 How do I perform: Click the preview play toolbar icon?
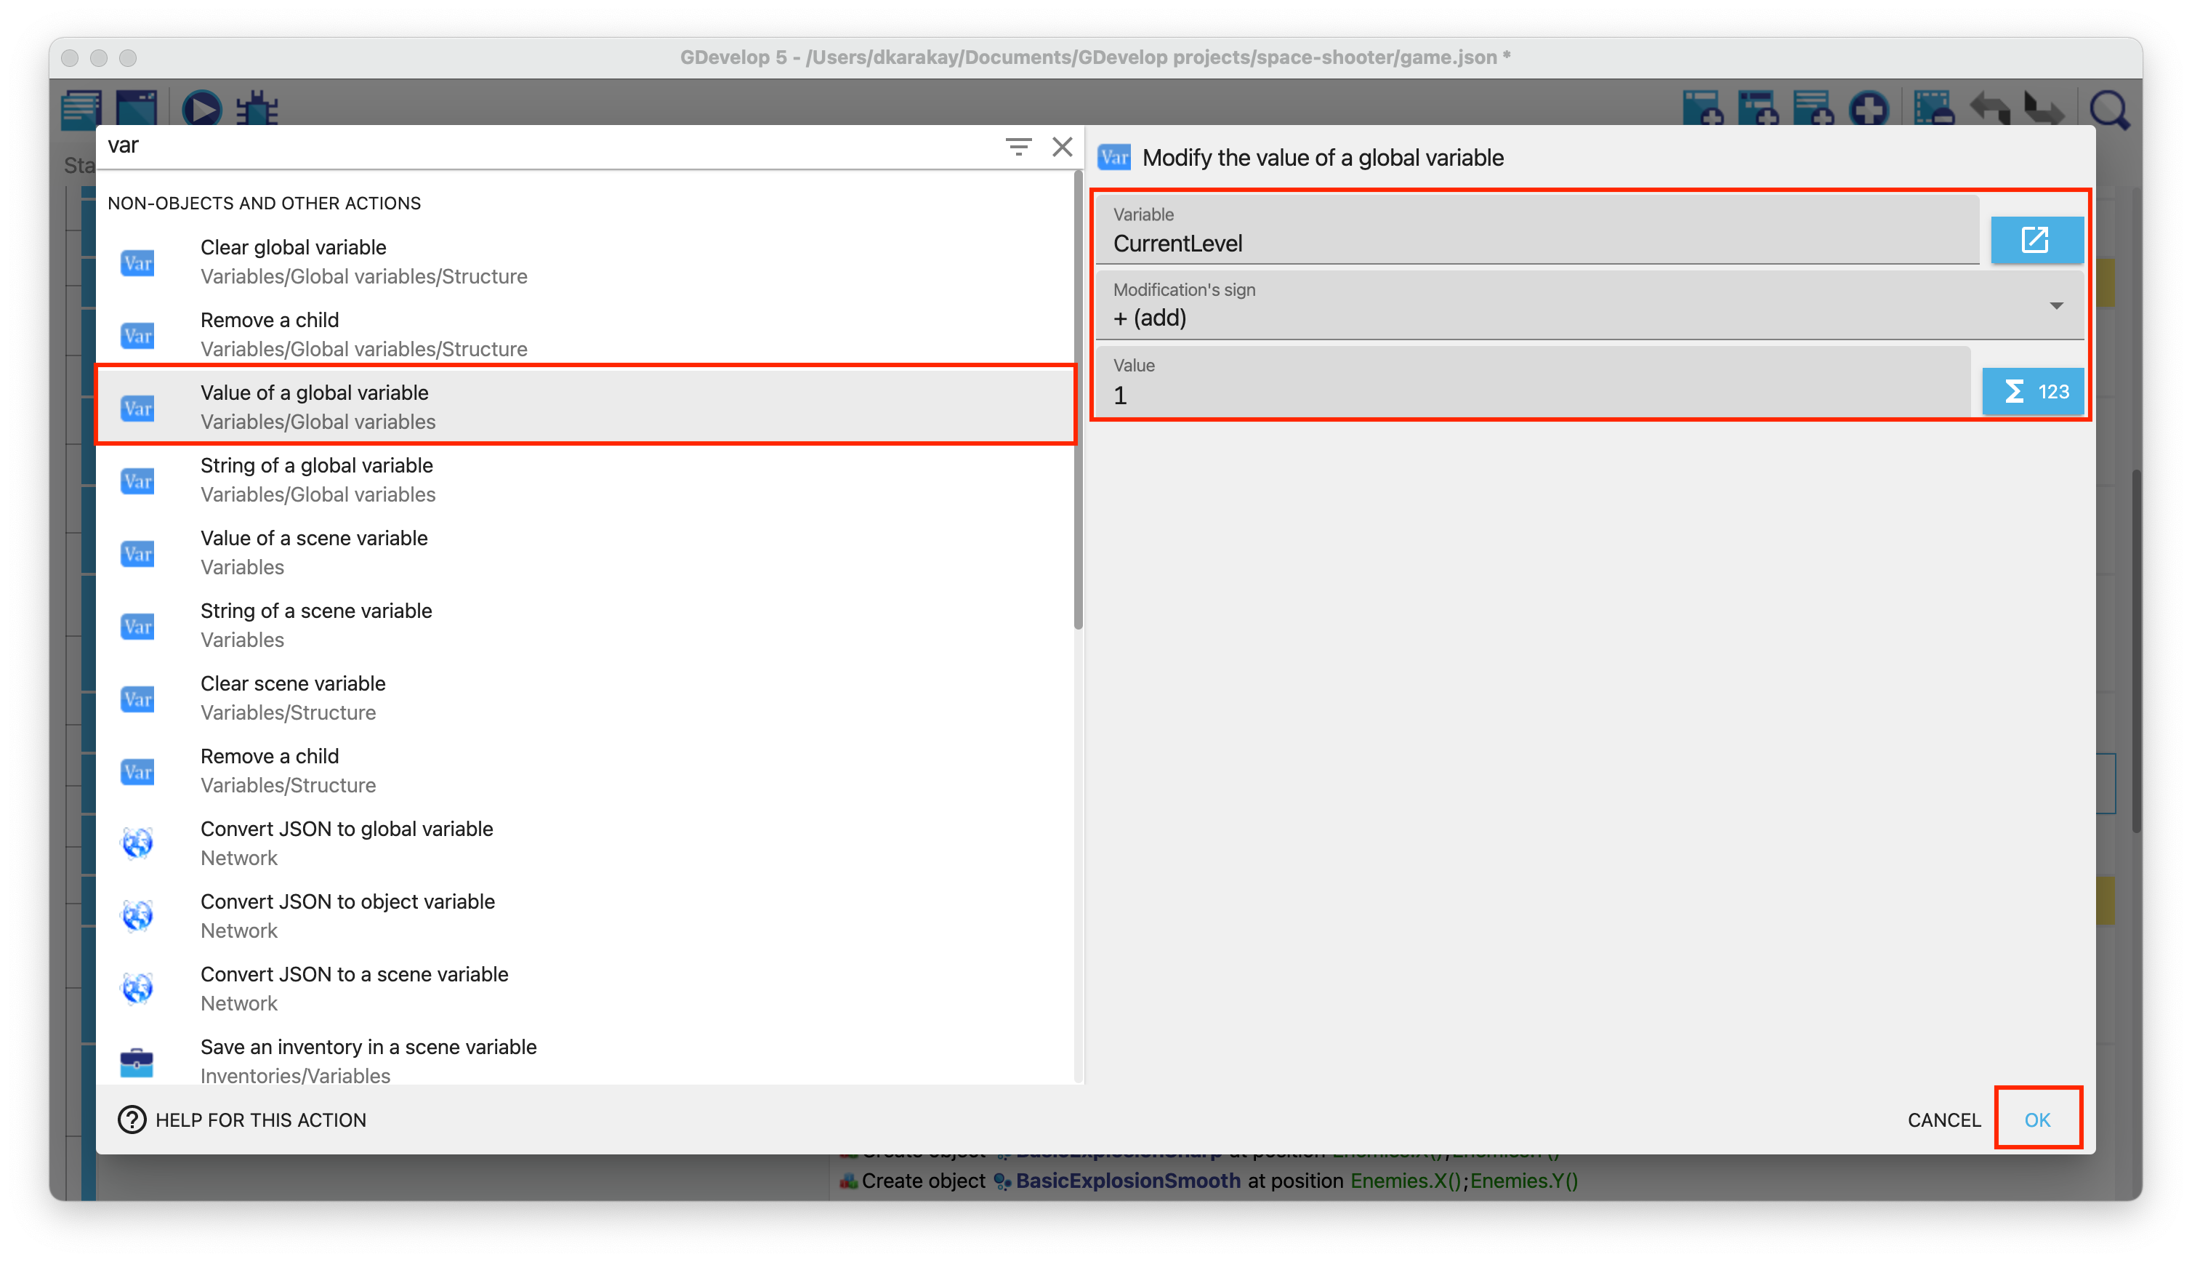click(202, 108)
